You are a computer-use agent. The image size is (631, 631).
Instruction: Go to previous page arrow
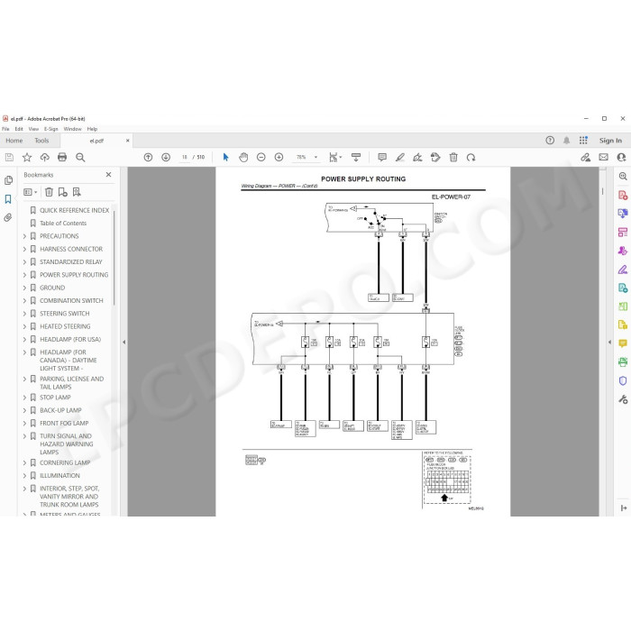[148, 158]
